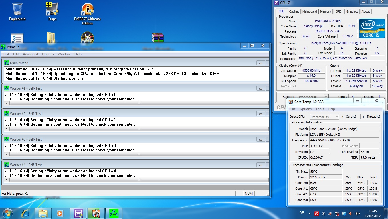
Task: Open the Papierkorb recycle bin icon
Action: 18,11
